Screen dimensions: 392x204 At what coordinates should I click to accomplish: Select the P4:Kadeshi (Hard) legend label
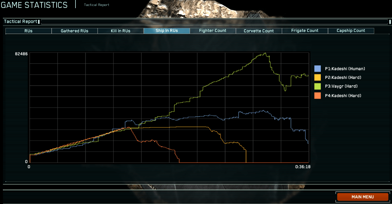343,96
